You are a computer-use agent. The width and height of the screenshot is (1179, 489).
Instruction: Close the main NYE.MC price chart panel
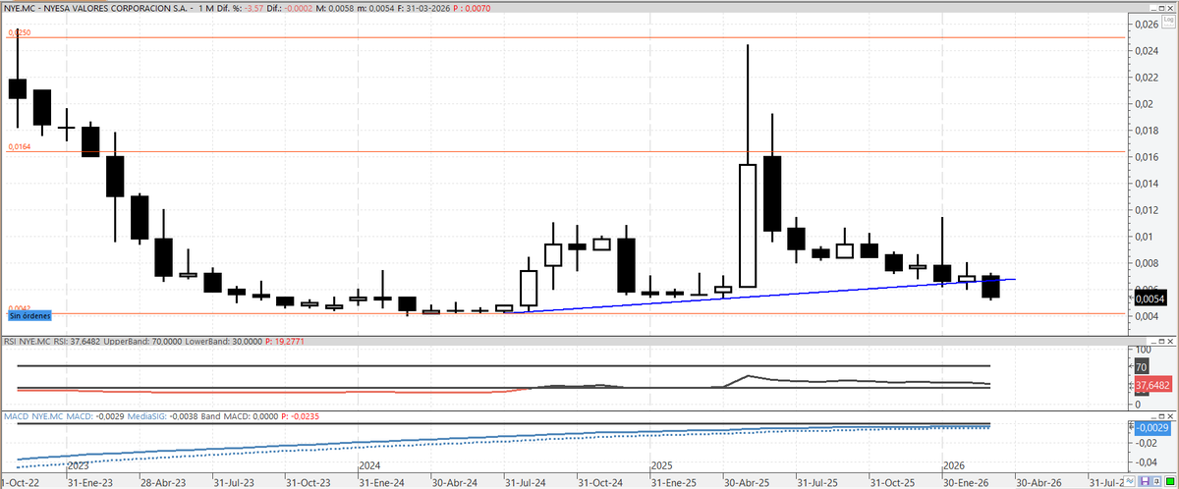tap(1170, 8)
